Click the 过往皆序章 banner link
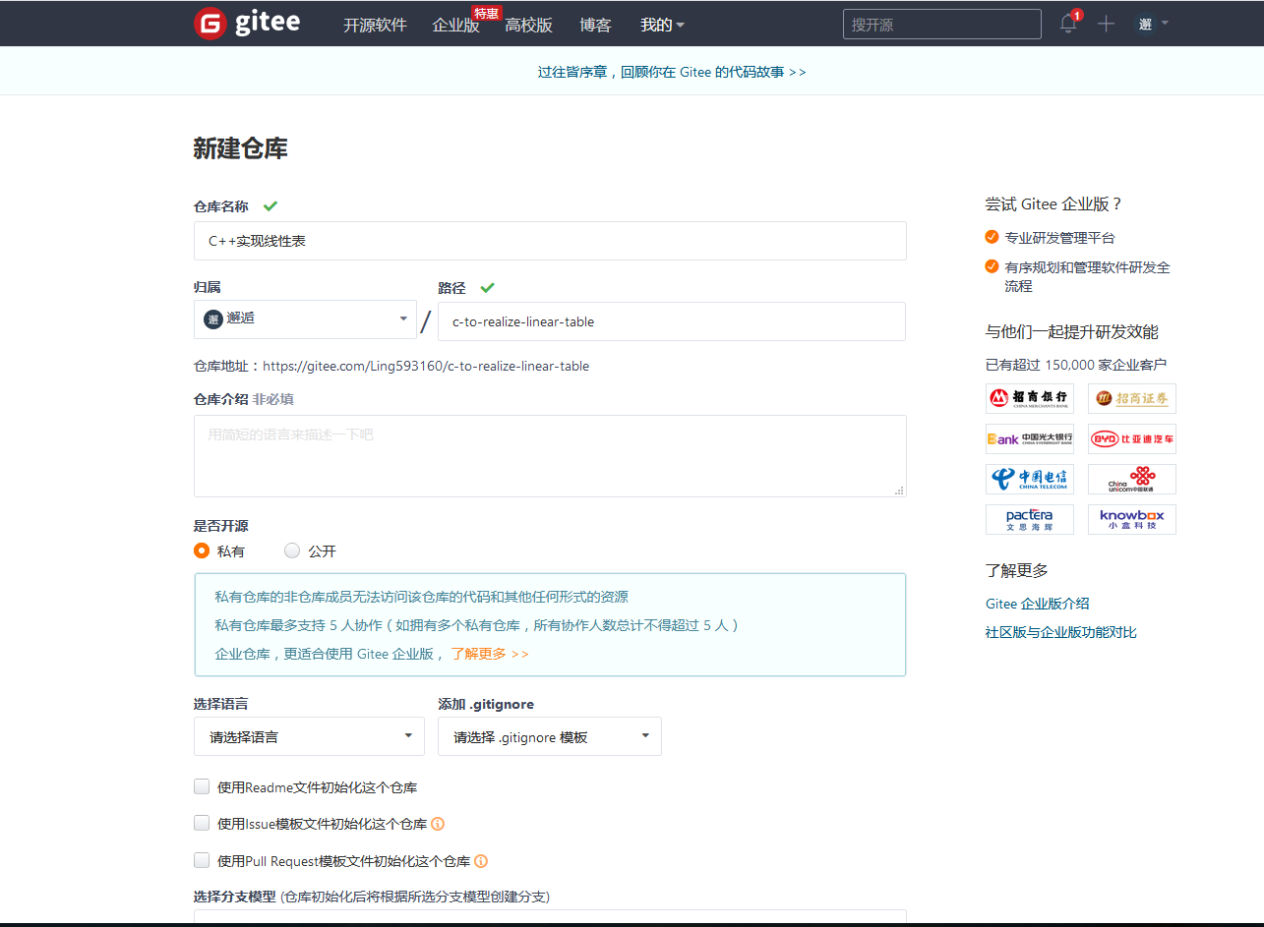The image size is (1264, 927). [672, 72]
